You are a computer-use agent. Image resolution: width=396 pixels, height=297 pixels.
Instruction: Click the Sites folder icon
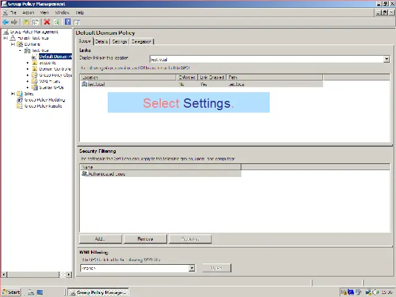[20, 93]
